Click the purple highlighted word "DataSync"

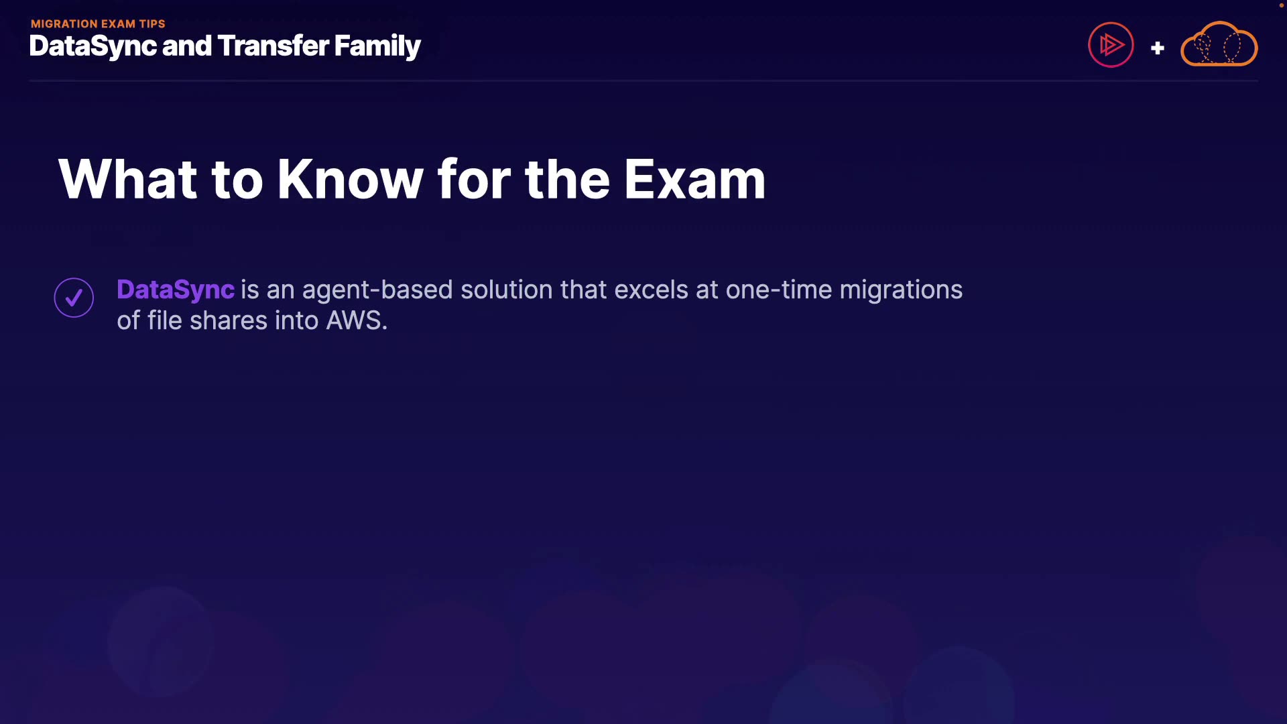pyautogui.click(x=175, y=290)
